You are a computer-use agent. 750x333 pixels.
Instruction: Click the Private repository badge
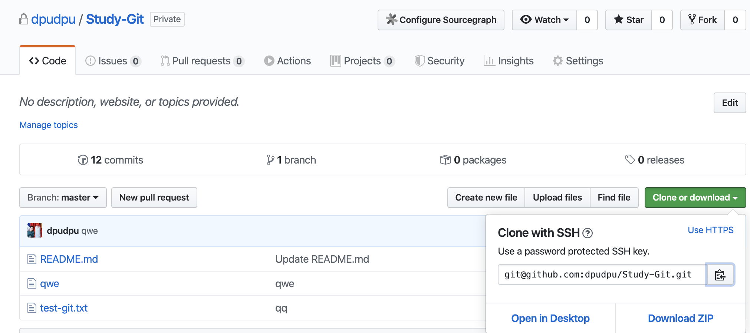coord(167,19)
